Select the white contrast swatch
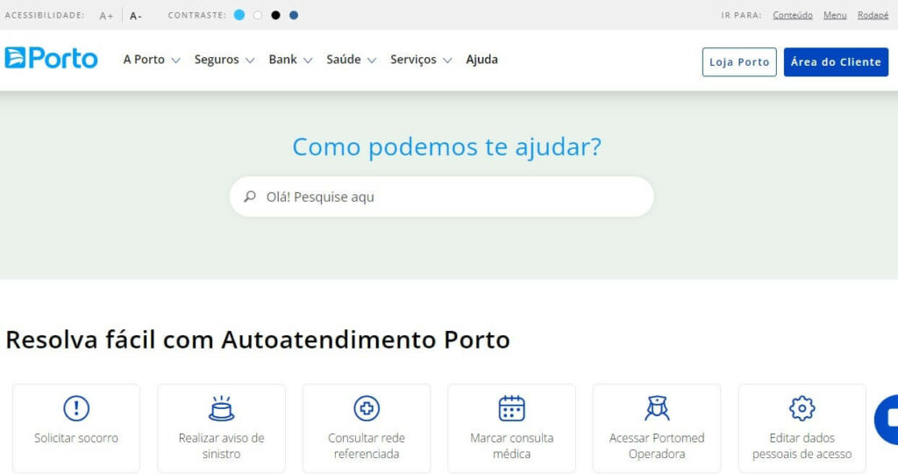Image resolution: width=898 pixels, height=474 pixels. (x=258, y=15)
